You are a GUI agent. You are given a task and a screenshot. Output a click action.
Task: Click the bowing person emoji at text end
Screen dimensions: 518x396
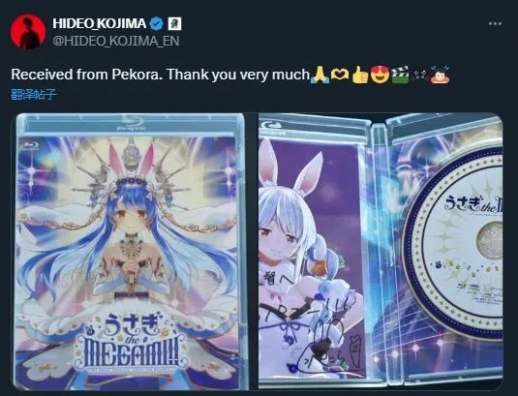[440, 75]
